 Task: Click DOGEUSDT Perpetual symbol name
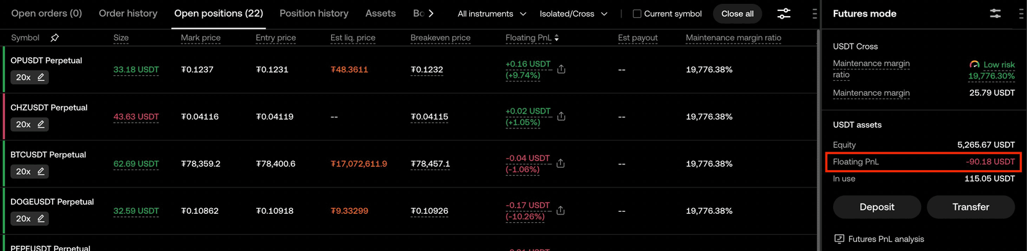coord(52,202)
